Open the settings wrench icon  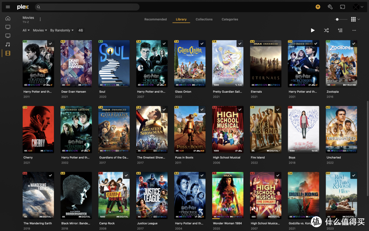330,7
